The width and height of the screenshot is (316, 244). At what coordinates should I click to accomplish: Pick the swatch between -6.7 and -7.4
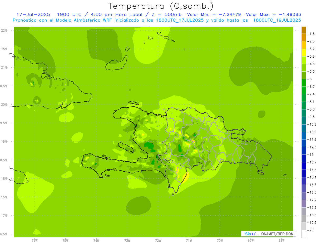point(304,90)
